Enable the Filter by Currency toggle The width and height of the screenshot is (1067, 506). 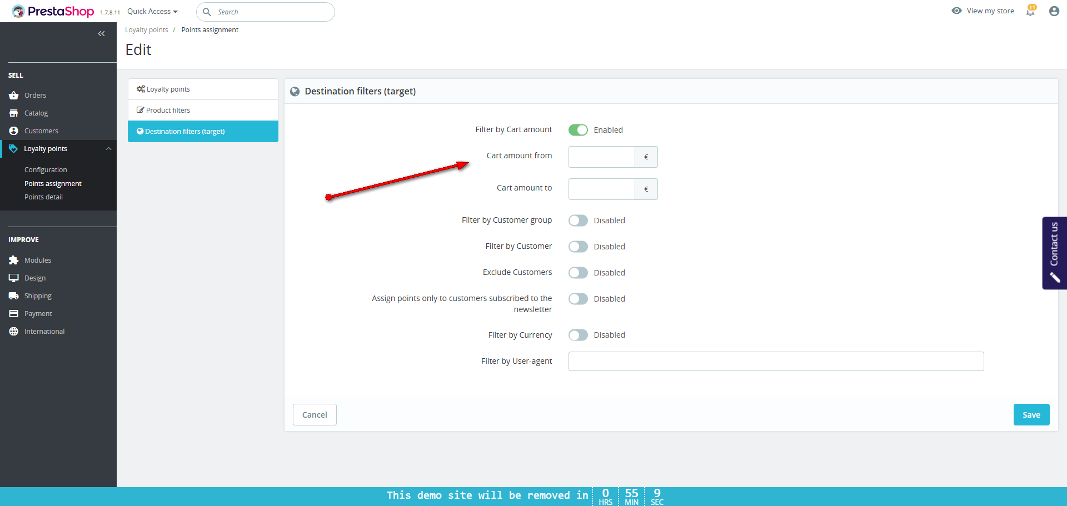point(578,335)
